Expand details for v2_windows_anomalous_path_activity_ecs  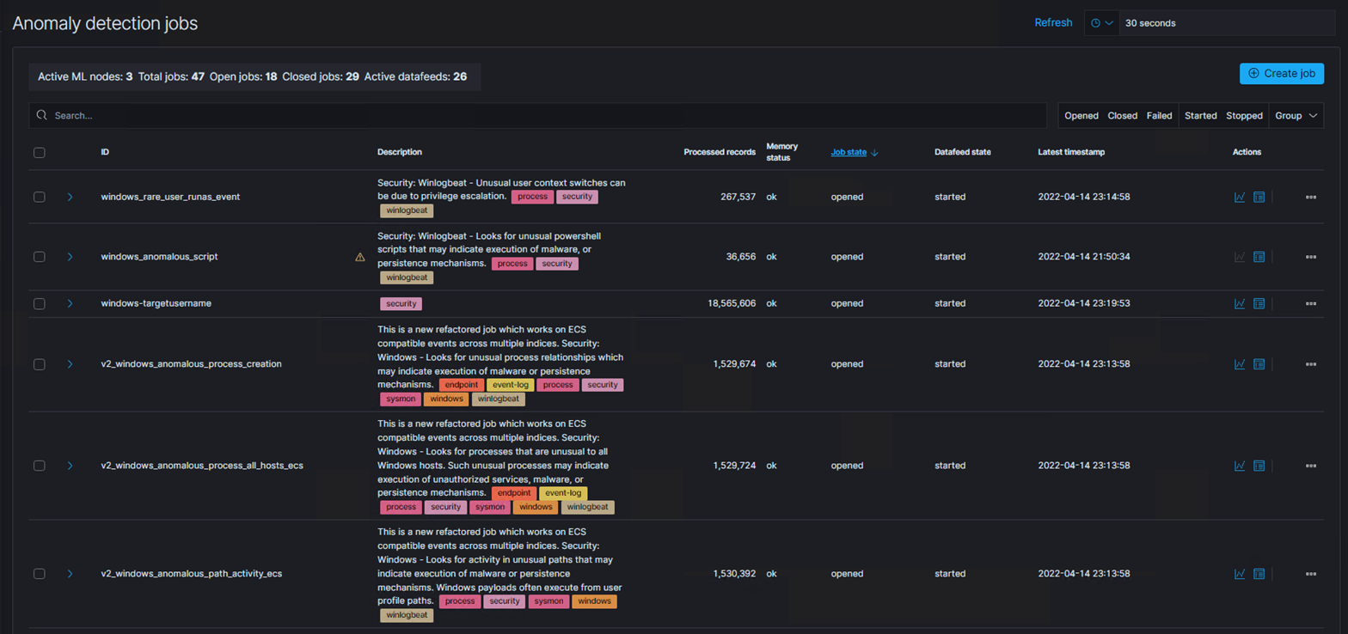click(70, 574)
